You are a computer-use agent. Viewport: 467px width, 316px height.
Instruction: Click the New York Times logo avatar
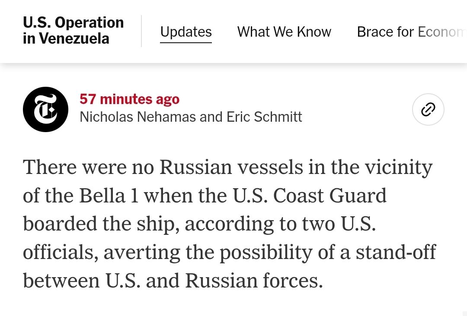[x=45, y=110]
